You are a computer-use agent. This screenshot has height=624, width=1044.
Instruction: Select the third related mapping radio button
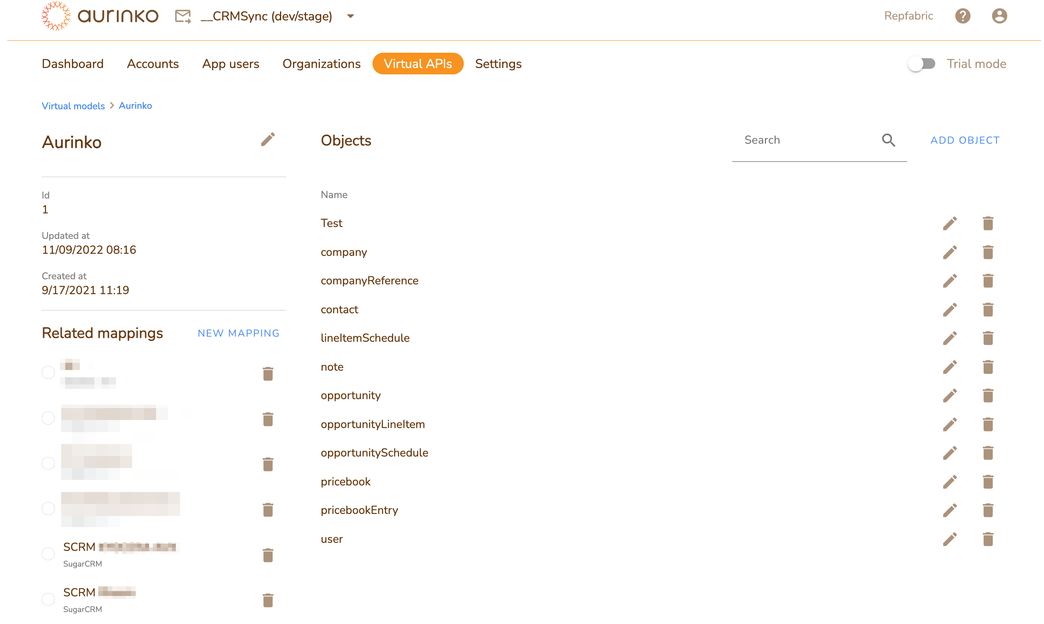[x=48, y=463]
